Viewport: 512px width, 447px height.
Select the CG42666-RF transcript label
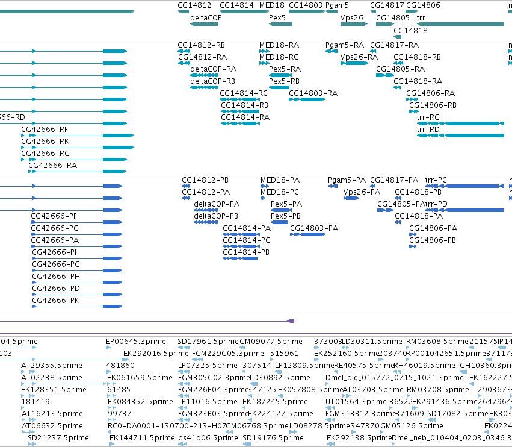(45, 129)
